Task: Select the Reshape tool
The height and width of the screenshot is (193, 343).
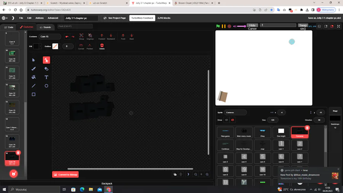Action: click(x=46, y=60)
